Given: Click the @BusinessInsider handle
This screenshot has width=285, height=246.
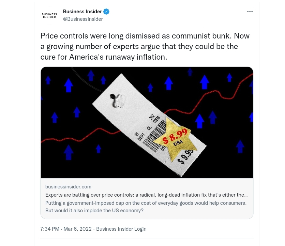Looking at the screenshot, I should 83,19.
